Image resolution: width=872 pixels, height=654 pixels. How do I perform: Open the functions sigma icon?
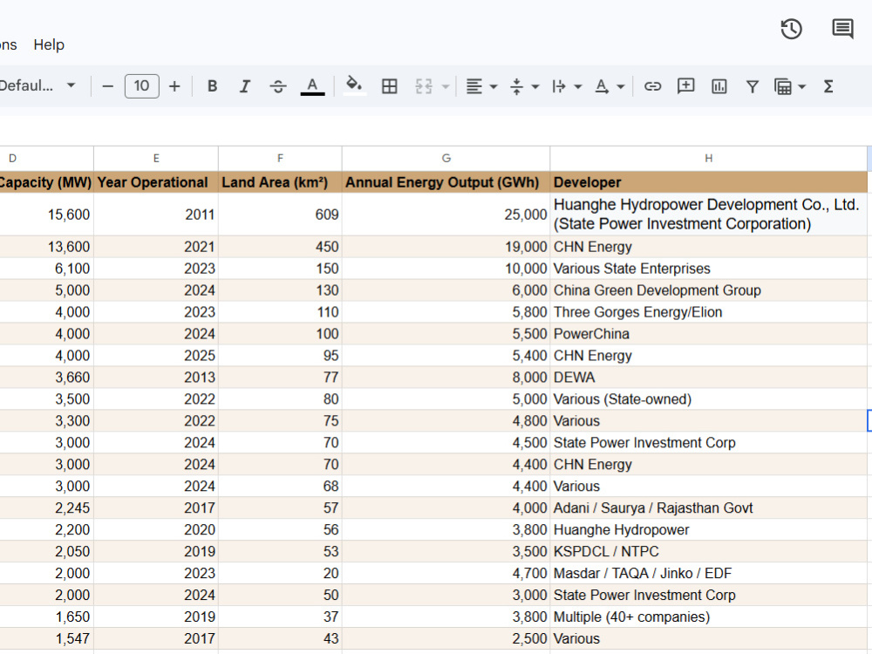click(x=828, y=86)
